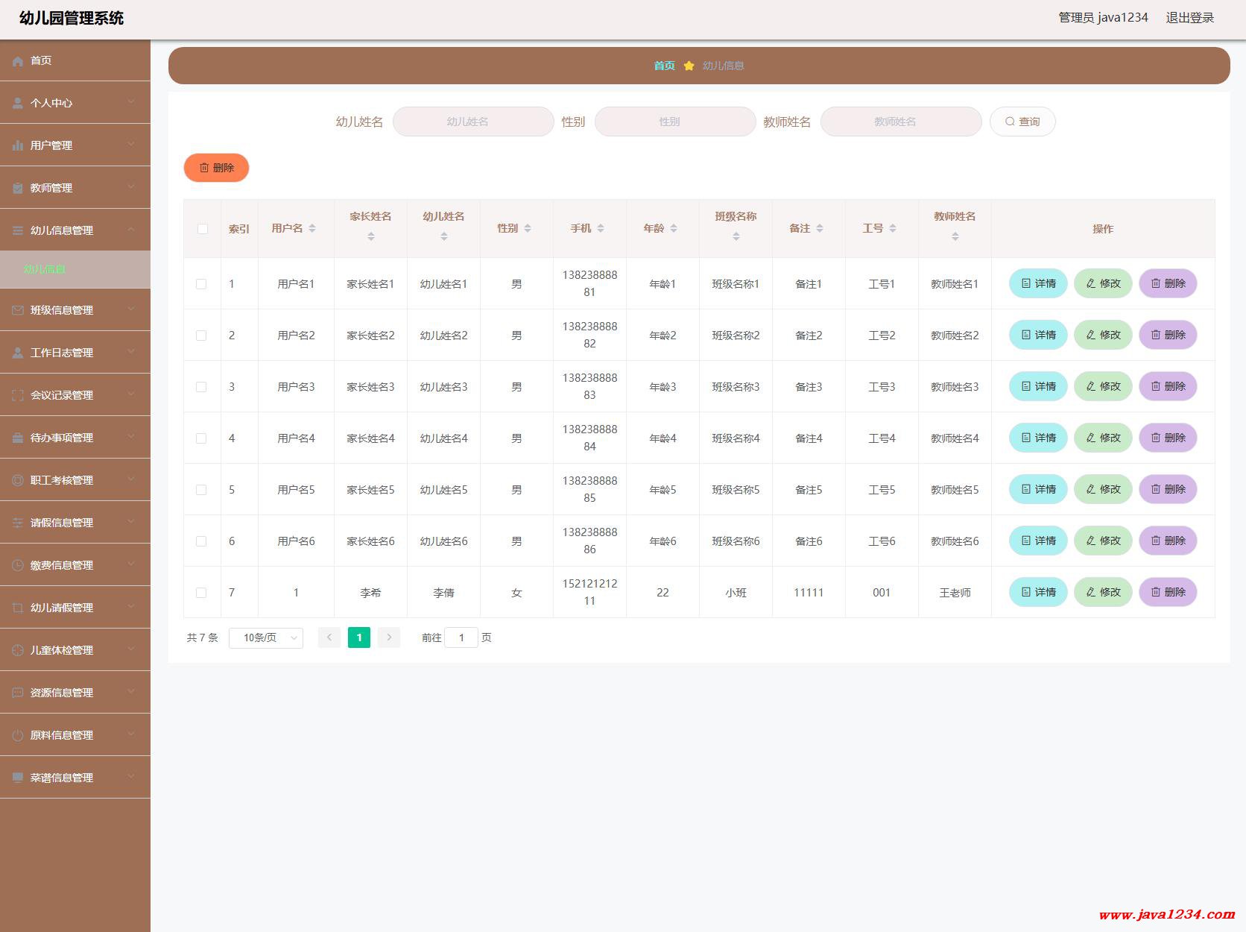Click the circle icon beside 职工考核管理
Image resolution: width=1246 pixels, height=932 pixels.
pyautogui.click(x=18, y=481)
